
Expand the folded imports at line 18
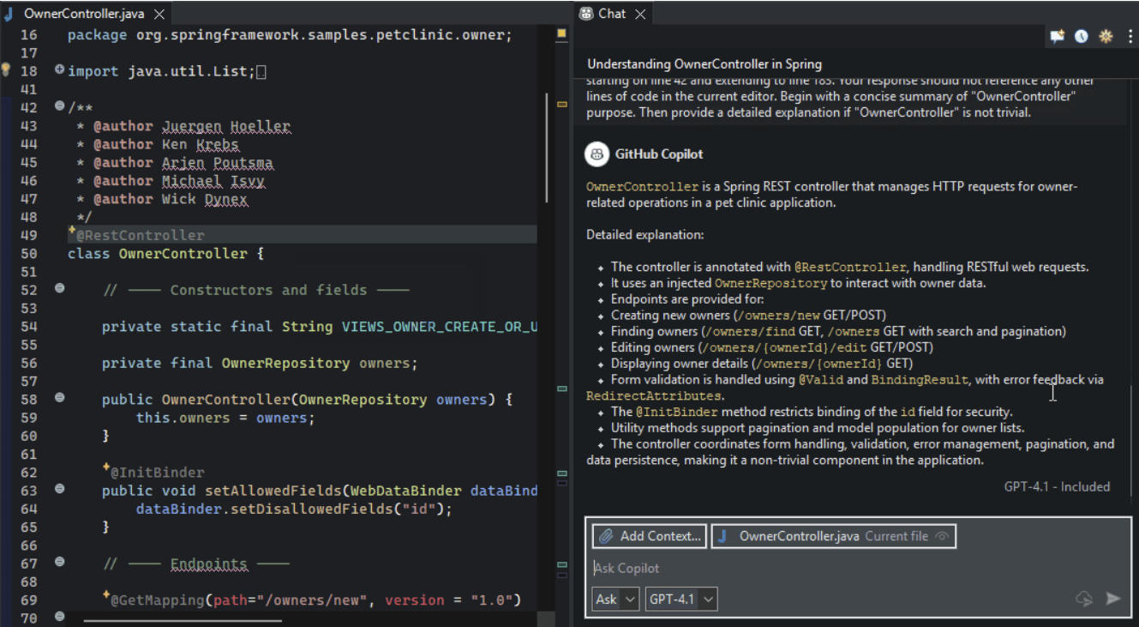point(59,70)
